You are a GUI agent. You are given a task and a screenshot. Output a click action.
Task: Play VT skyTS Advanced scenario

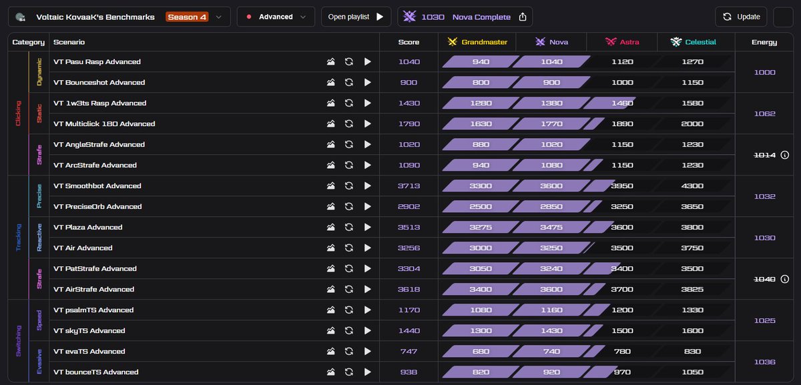pos(367,331)
